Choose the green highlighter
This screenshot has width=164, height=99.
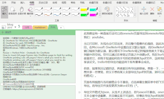coord(85,14)
